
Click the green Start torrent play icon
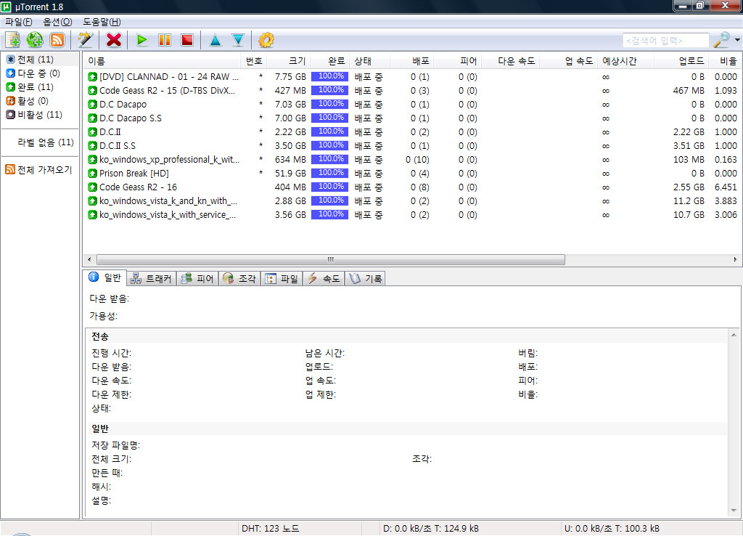coord(141,41)
